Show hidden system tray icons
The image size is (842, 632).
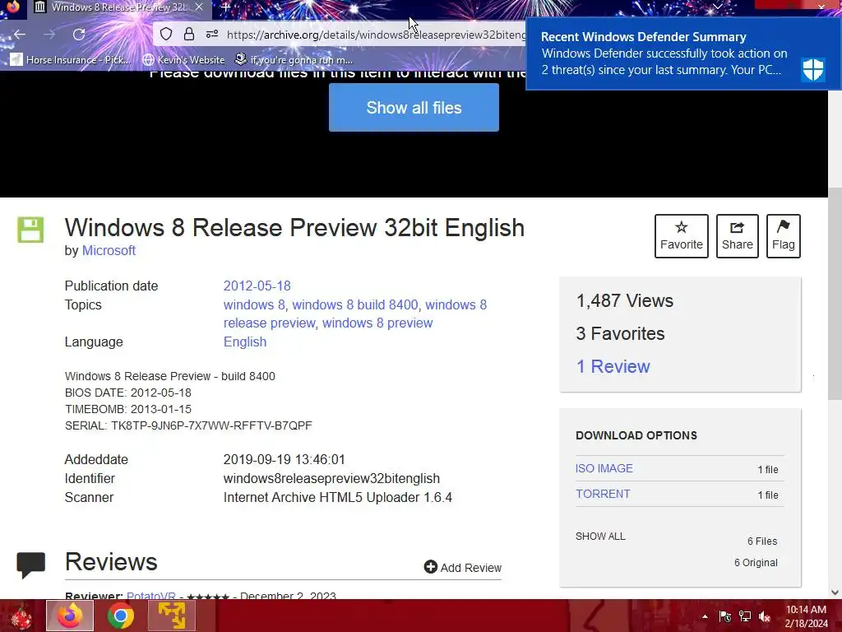pyautogui.click(x=705, y=616)
